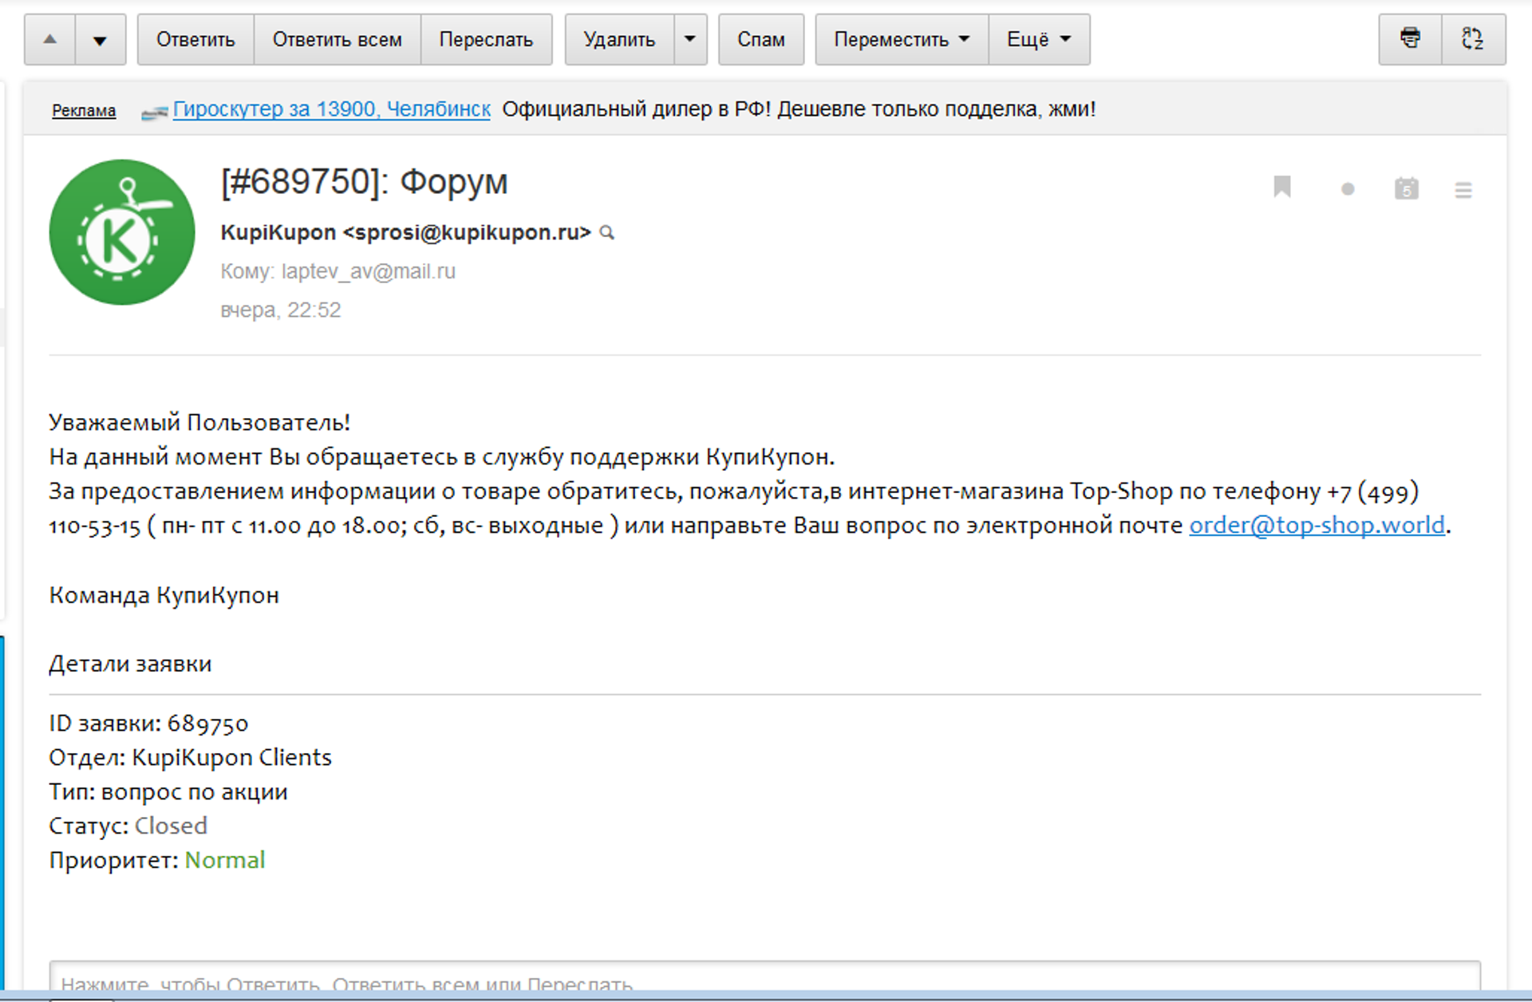Image resolution: width=1532 pixels, height=1002 pixels.
Task: Open Гироскутер за 13900, Челябинск ad link
Action: [x=331, y=109]
